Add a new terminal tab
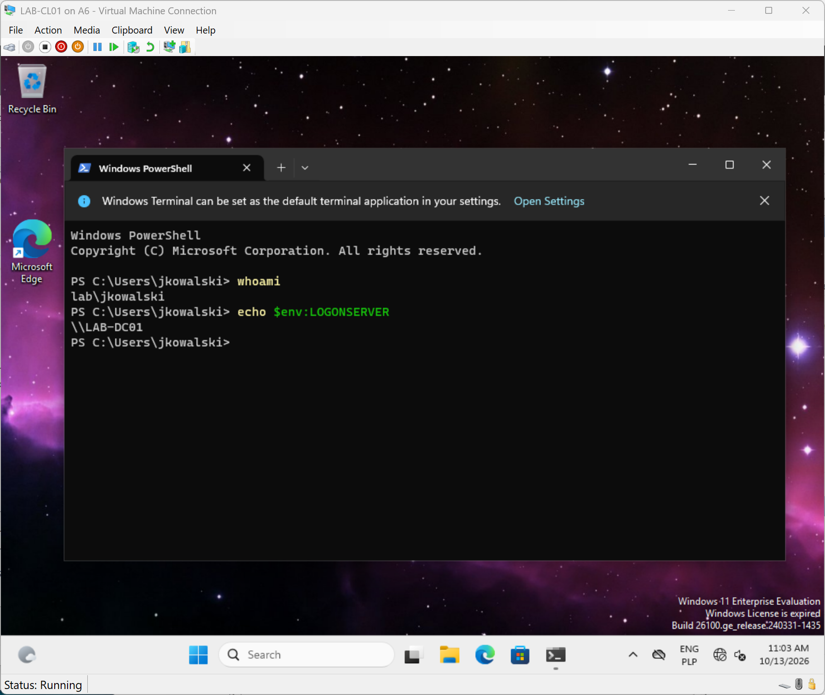Screen dimensions: 825x695 click(281, 168)
